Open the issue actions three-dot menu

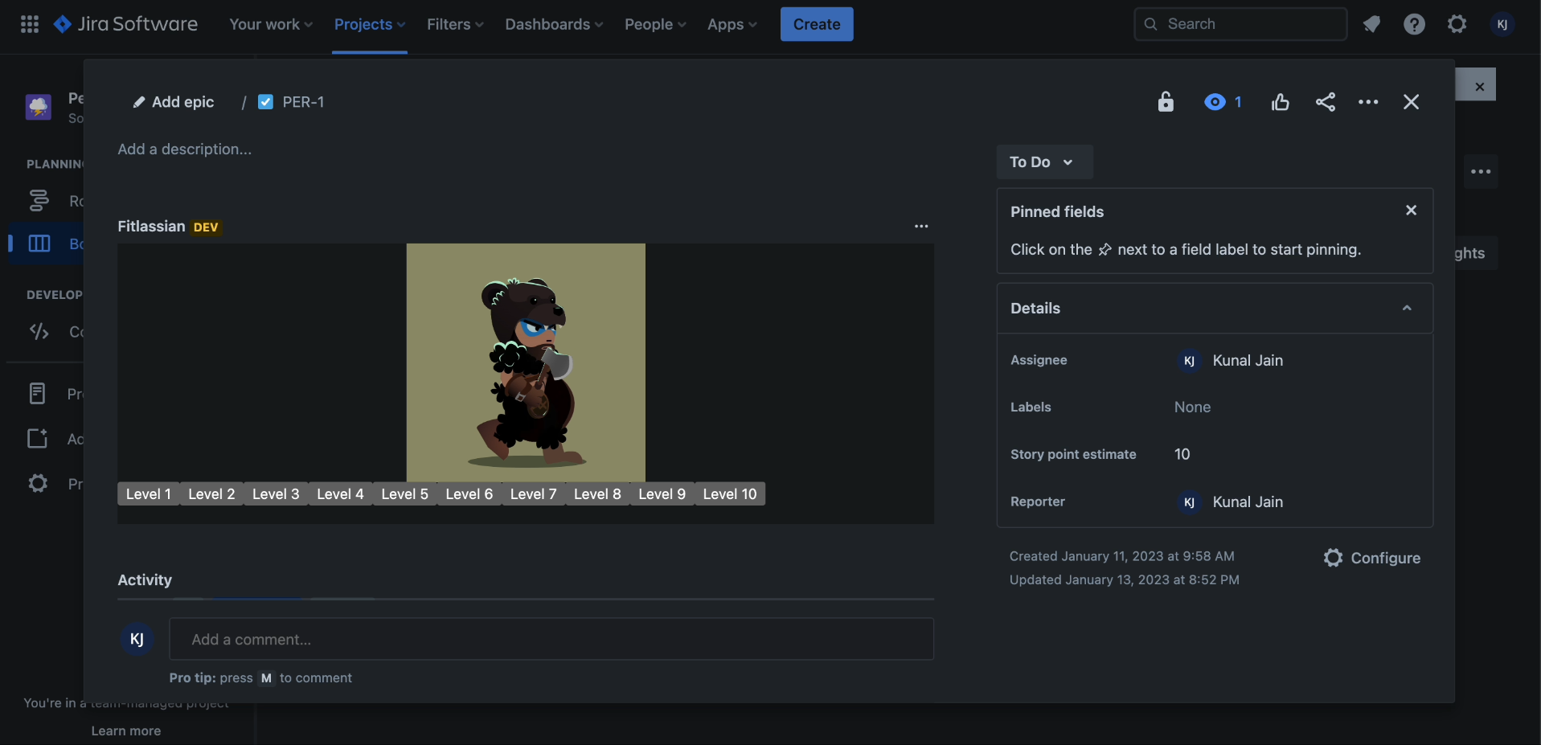(1368, 102)
